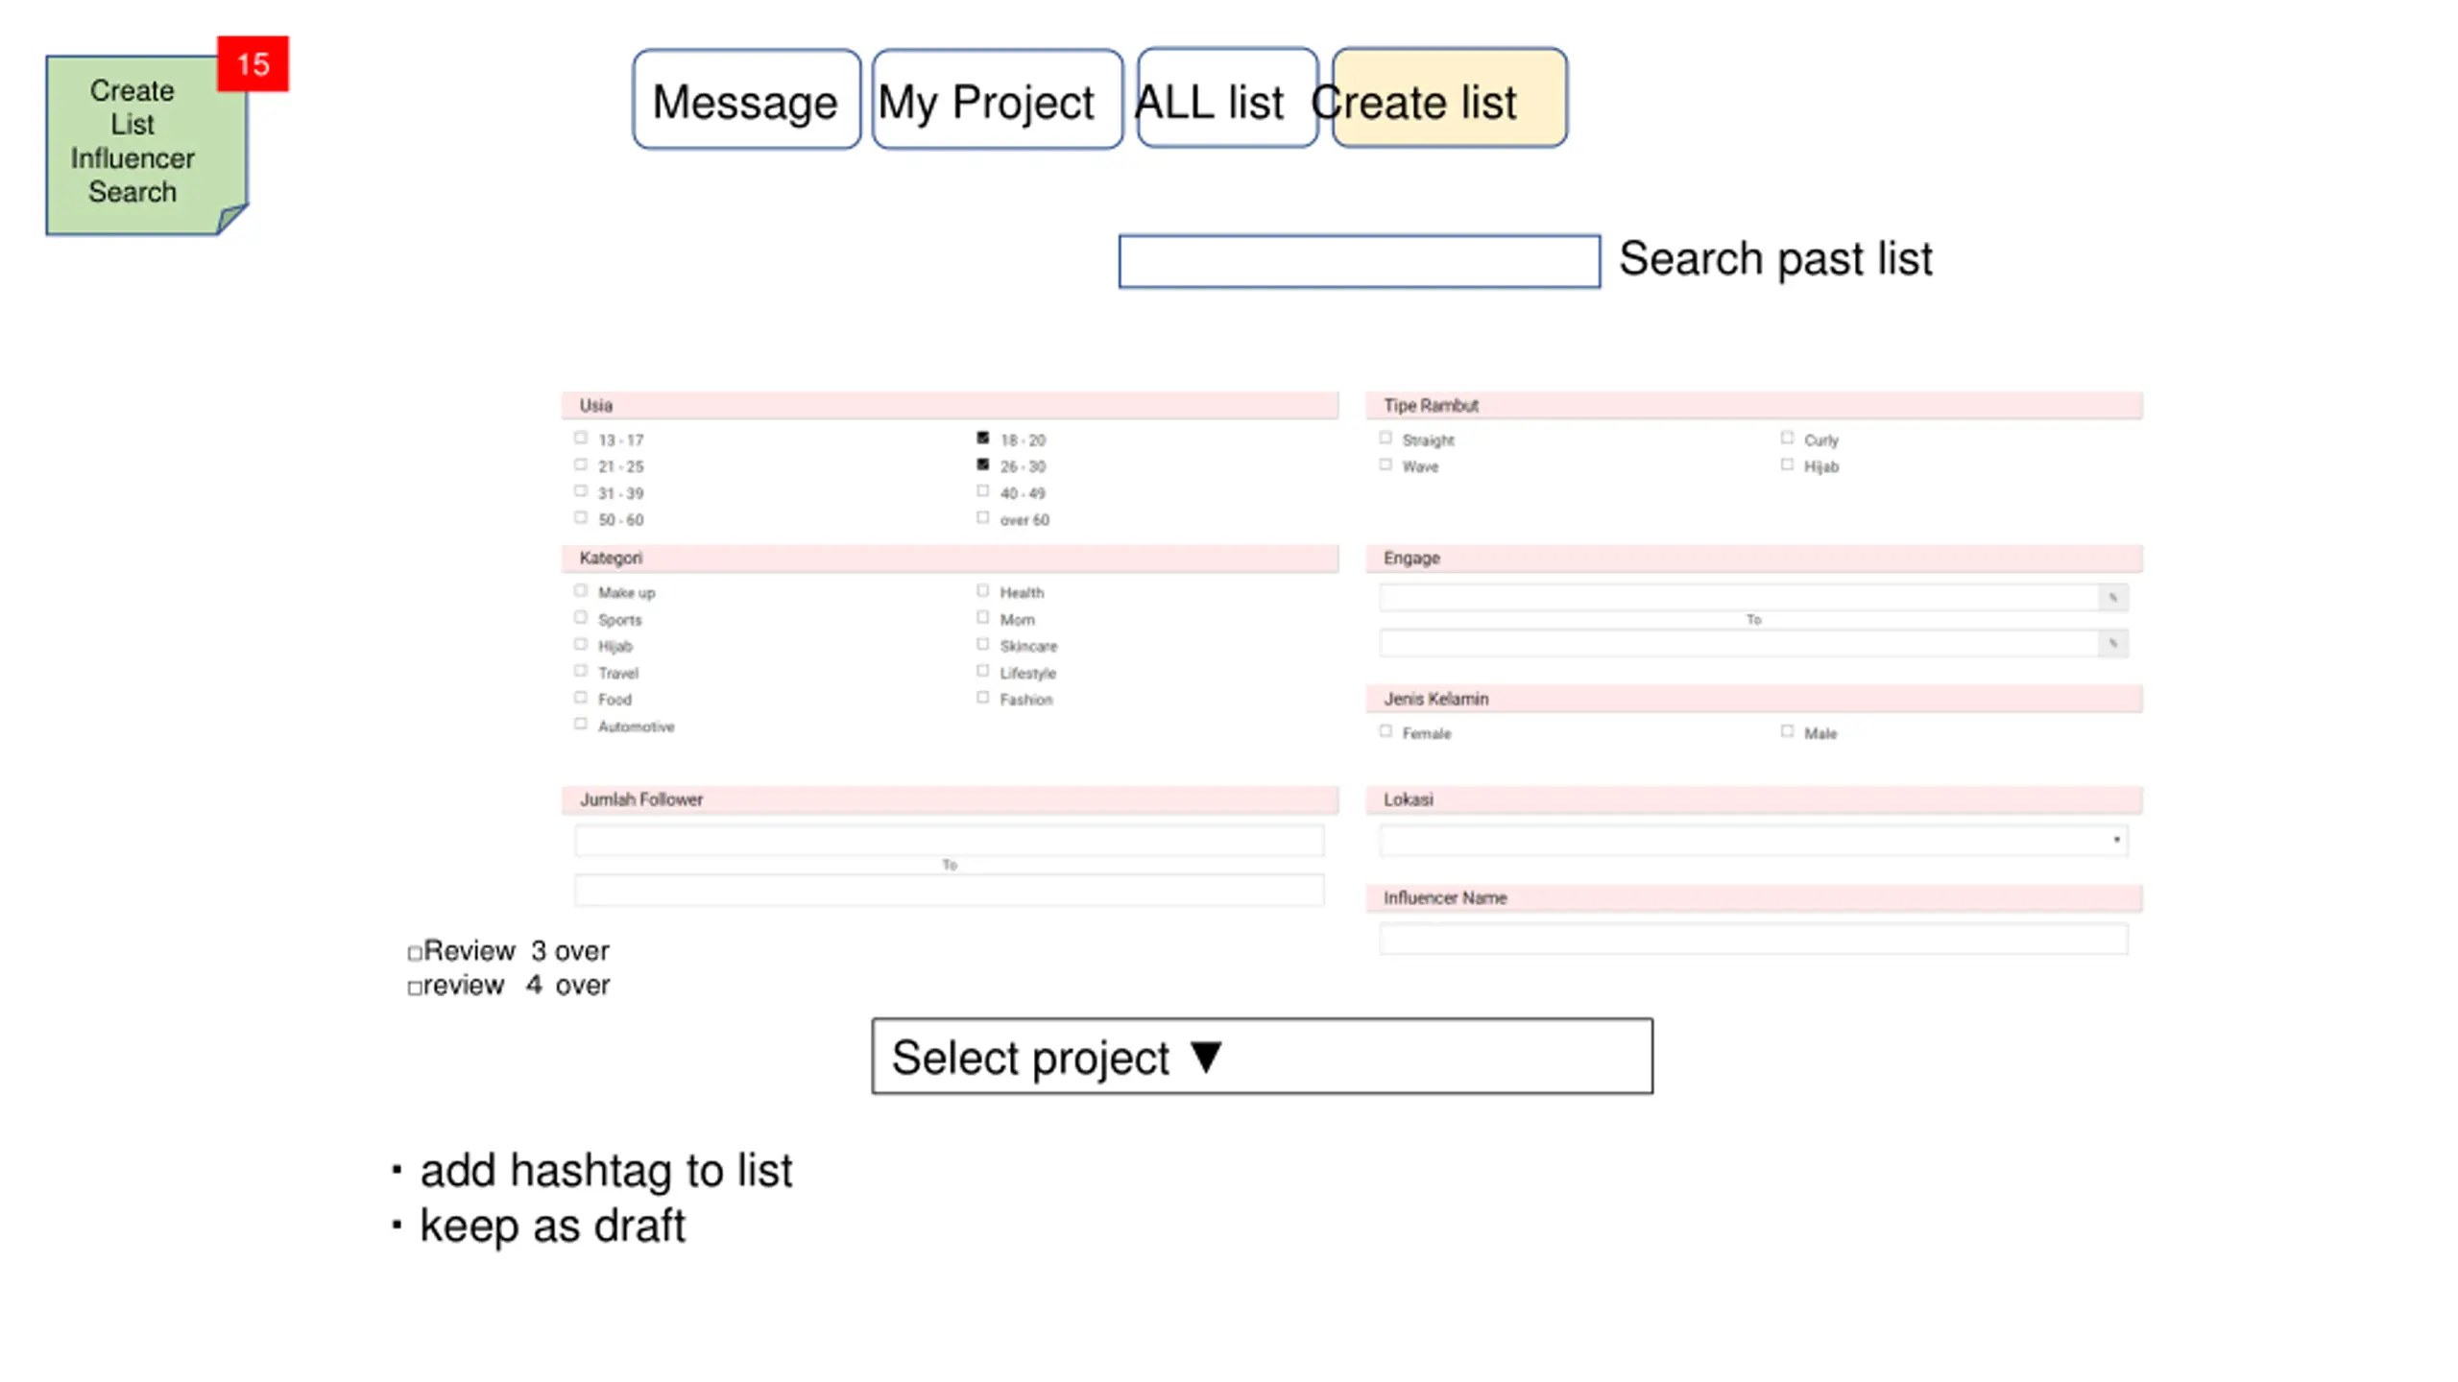2458x1382 pixels.
Task: Click the 'keep as draft' text
Action: tap(552, 1227)
